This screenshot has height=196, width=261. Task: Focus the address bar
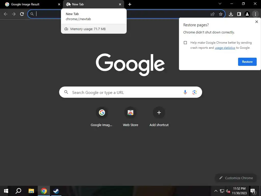126,14
